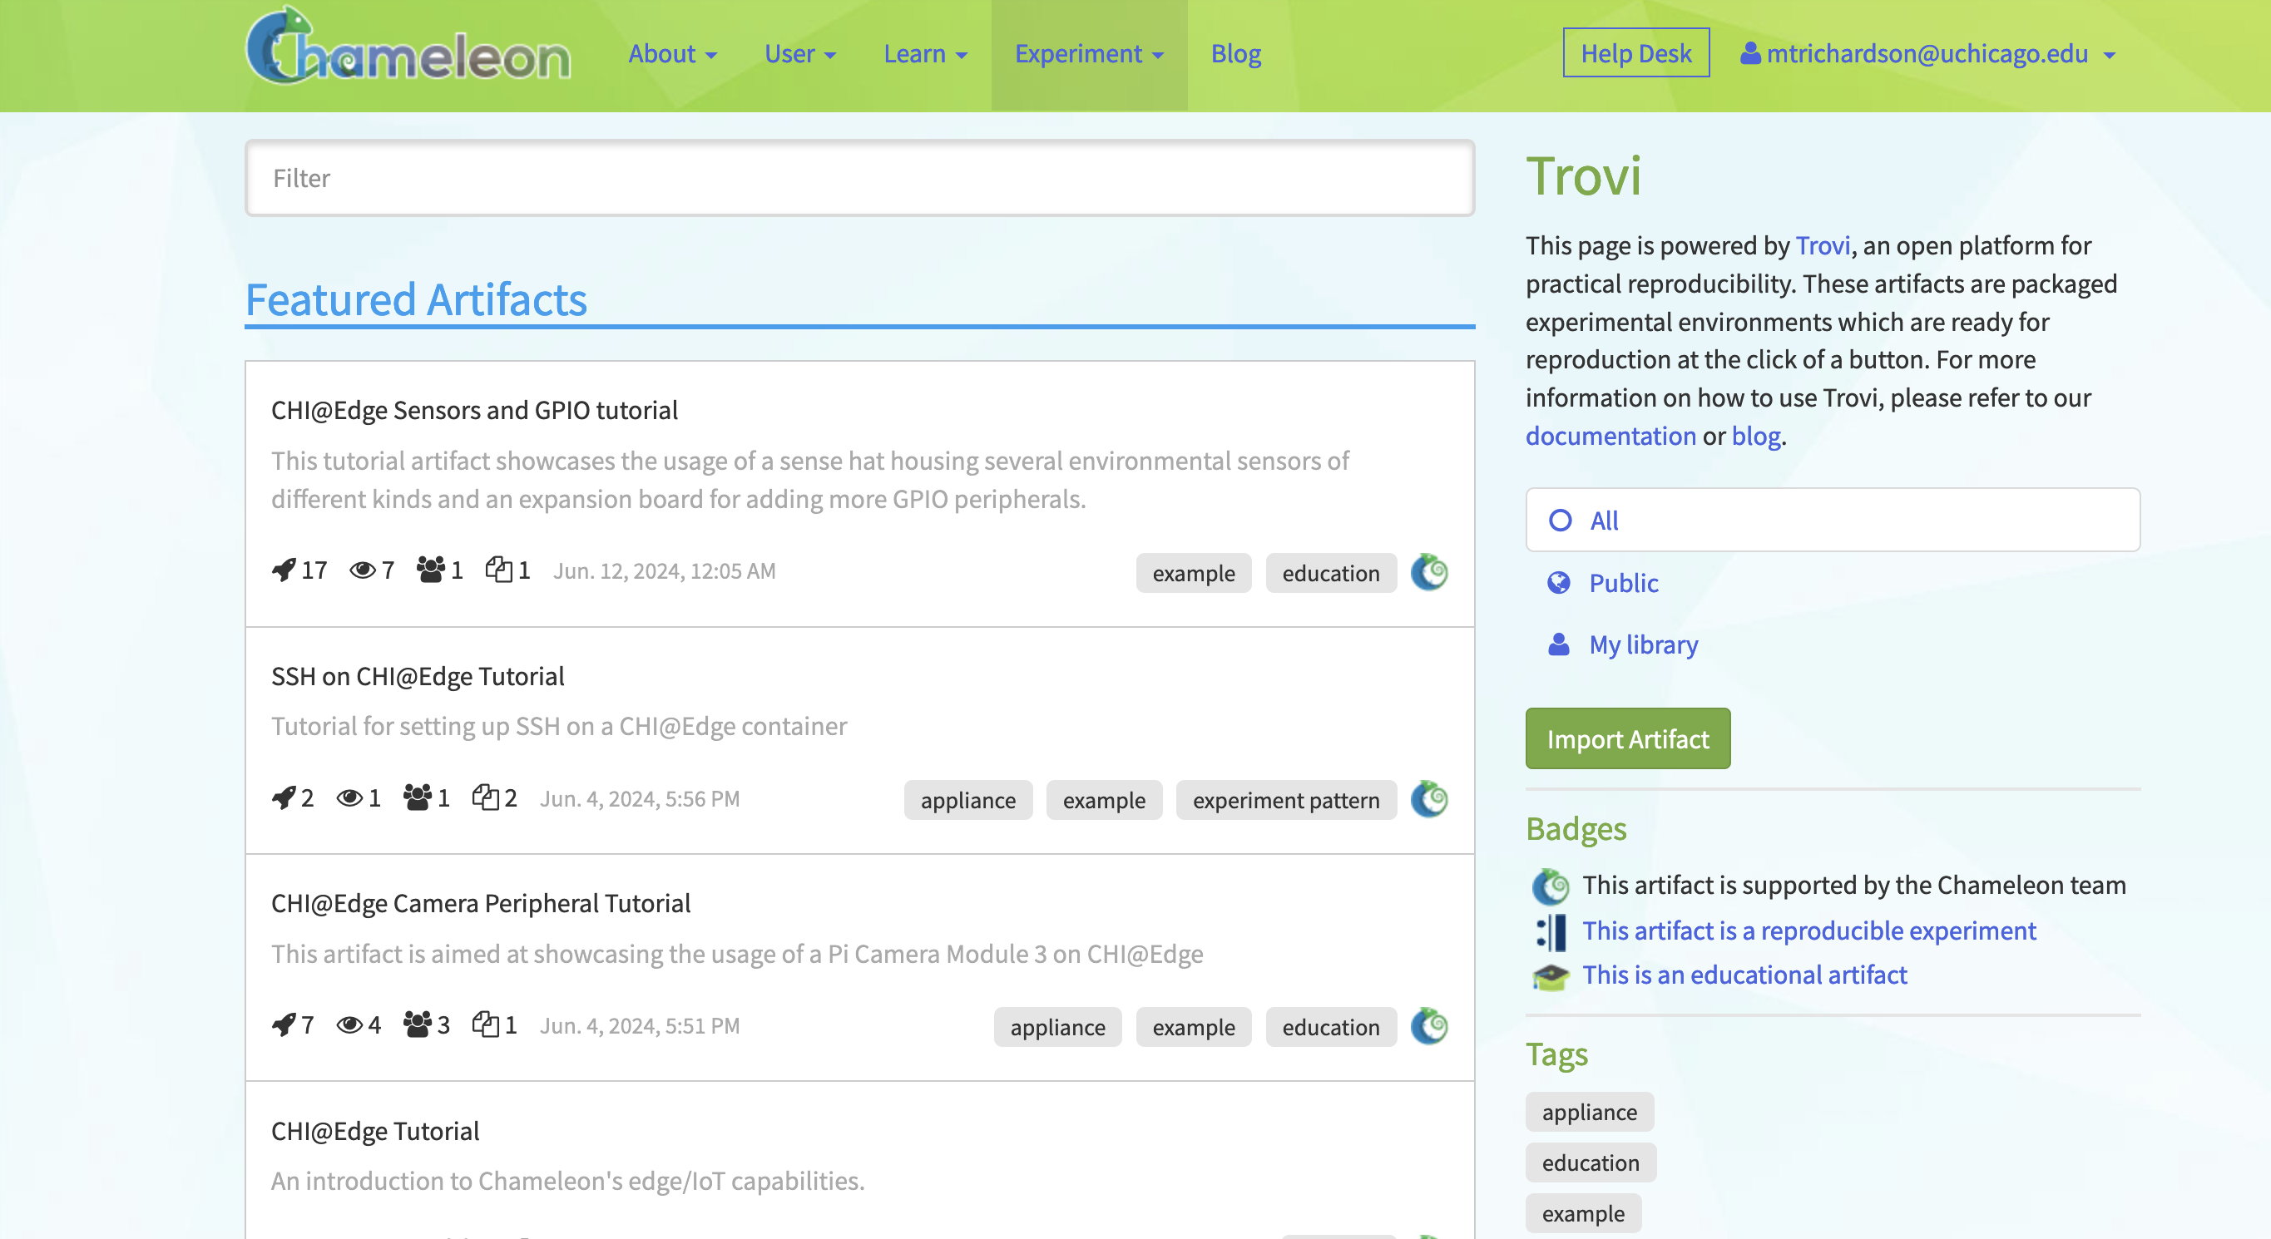Click the graduation cap educational badge icon
The image size is (2271, 1239).
[x=1551, y=975]
